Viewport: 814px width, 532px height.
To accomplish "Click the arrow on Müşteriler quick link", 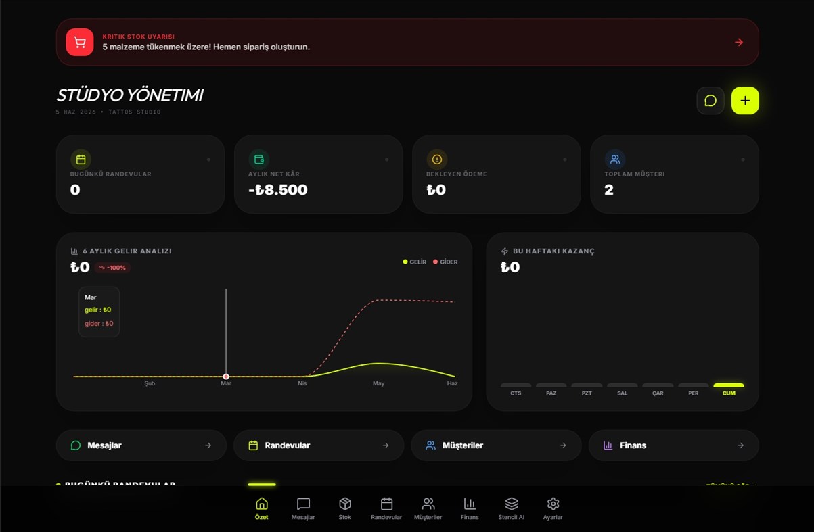I will 563,445.
